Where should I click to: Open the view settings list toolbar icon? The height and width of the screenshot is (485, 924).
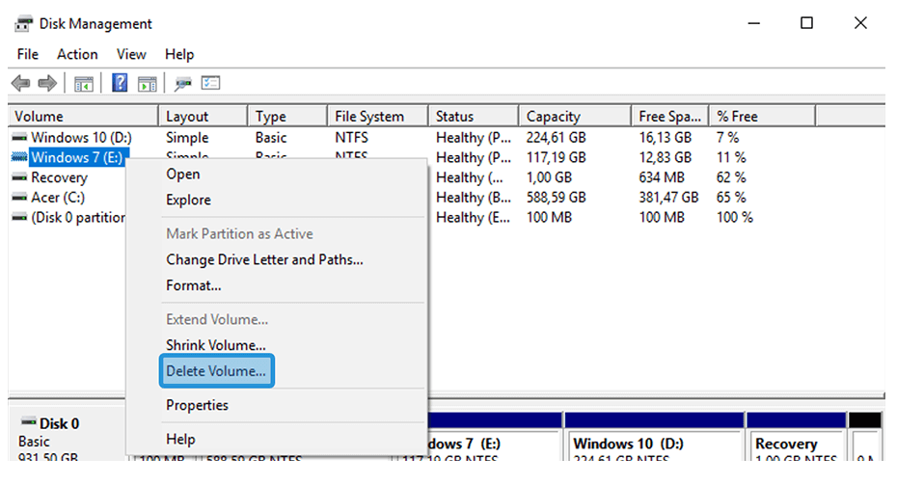coord(210,83)
